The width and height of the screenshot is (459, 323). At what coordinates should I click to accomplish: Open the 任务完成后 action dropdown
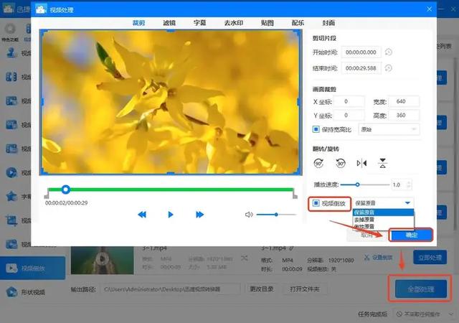424,314
